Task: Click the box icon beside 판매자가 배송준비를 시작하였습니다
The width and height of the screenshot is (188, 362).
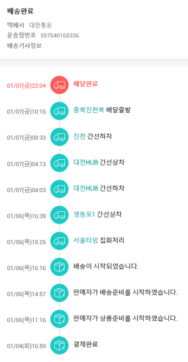Action: (x=59, y=293)
